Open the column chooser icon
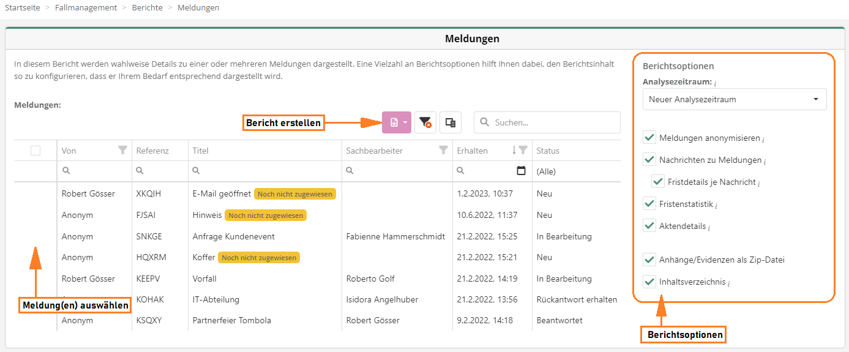 coord(450,122)
